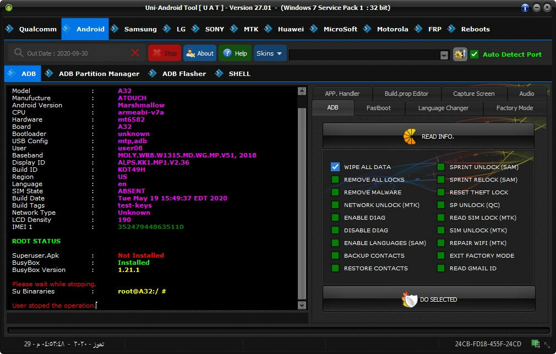Click the arrow icon beside ADB Partition Manager
The width and height of the screenshot is (556, 354).
(49, 73)
